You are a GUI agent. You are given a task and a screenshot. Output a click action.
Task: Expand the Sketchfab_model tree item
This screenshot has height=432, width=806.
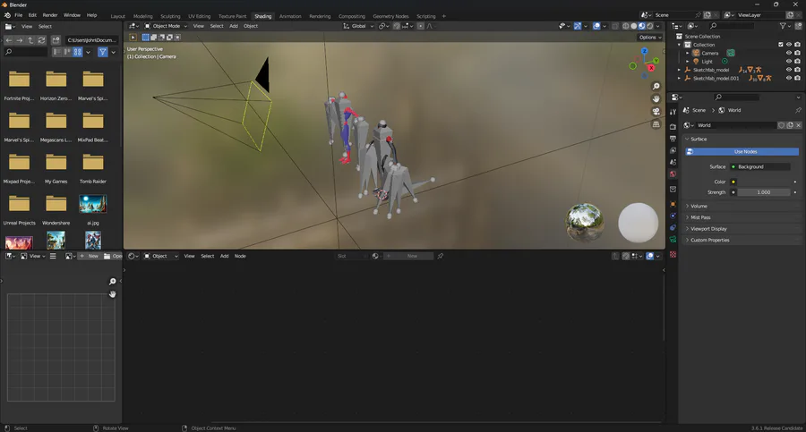click(679, 70)
